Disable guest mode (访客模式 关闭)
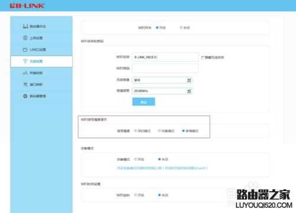 coord(159,159)
